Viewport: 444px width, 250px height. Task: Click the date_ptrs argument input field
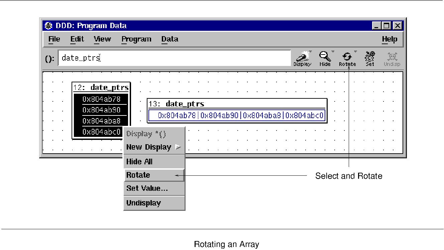[x=174, y=58]
